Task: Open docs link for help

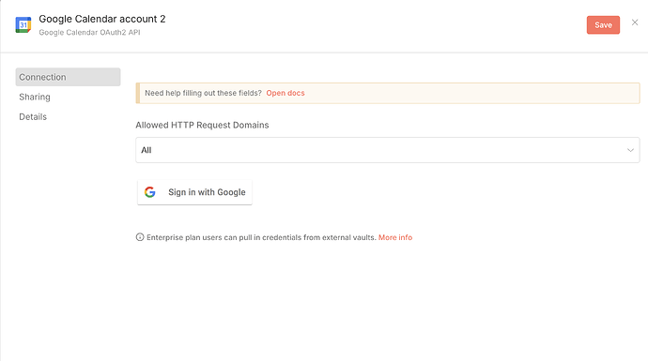Action: tap(285, 93)
